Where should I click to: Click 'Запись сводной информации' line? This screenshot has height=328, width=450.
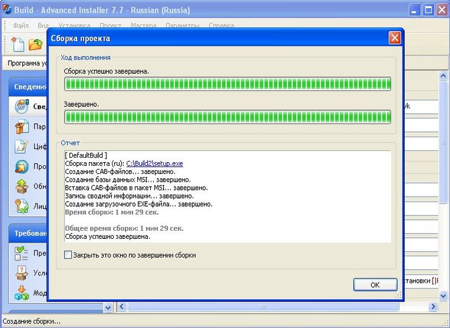[129, 196]
